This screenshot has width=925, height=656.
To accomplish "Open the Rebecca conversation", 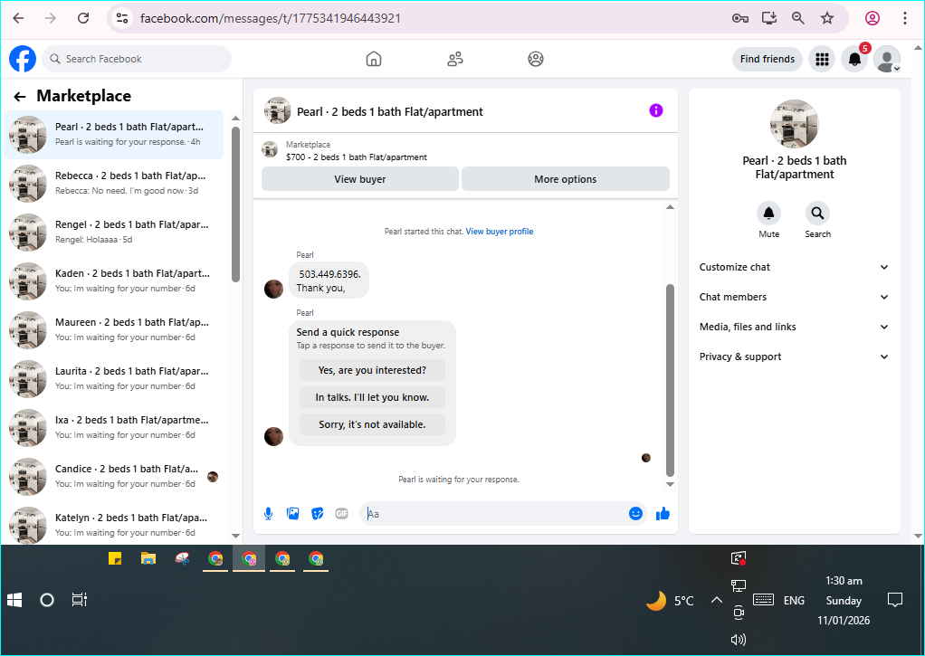I will pos(114,184).
